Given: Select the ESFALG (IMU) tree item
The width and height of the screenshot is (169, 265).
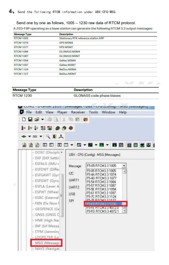Looking at the screenshot, I should [x=47, y=164].
